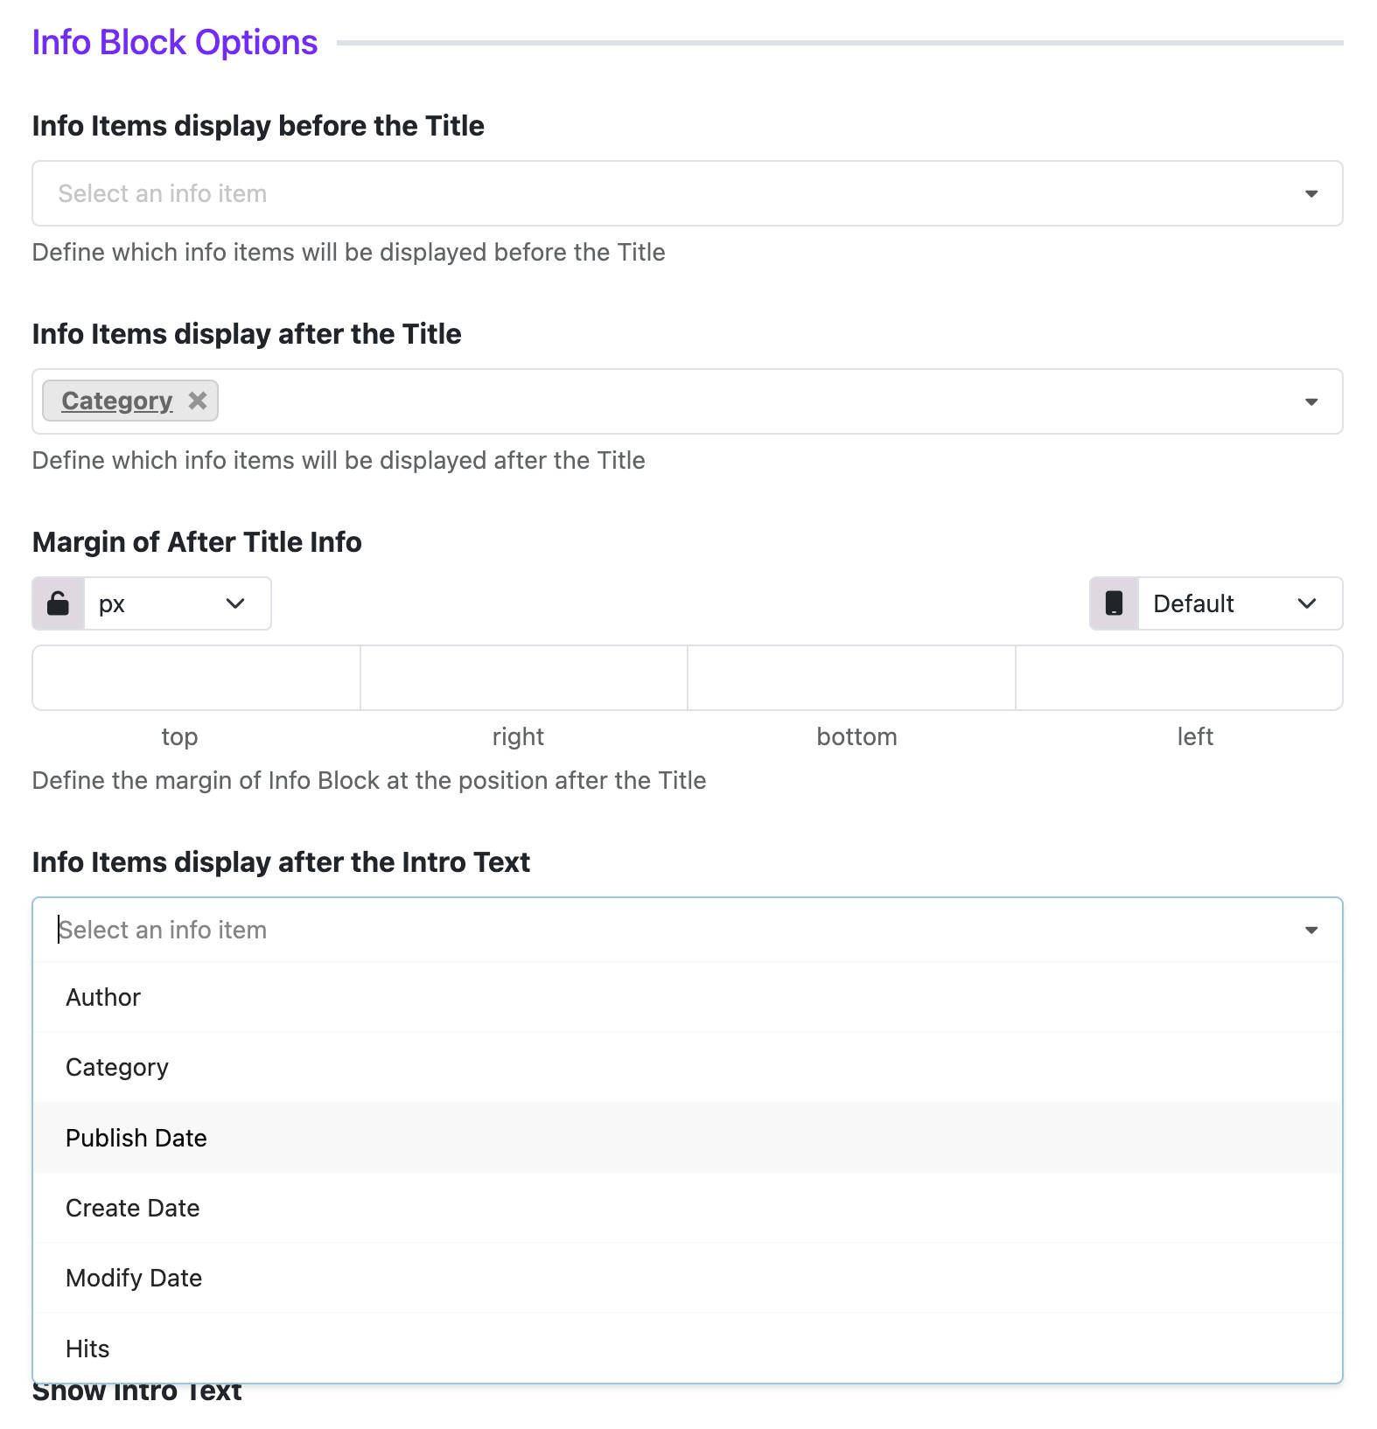Collapse the Intro Text info items dropdown arrow

(x=1311, y=930)
